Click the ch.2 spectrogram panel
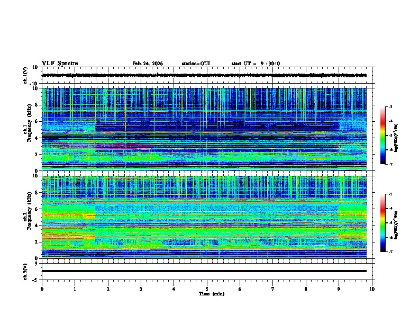Viewport: 419px width, 324px height. click(204, 217)
